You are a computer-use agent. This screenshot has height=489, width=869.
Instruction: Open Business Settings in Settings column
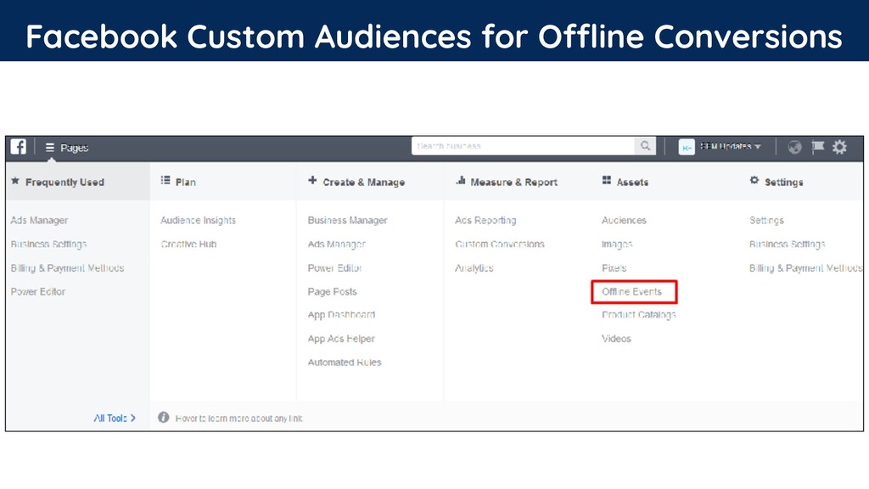pyautogui.click(x=788, y=244)
